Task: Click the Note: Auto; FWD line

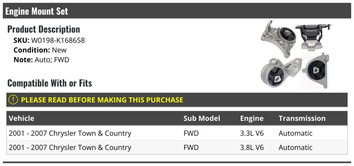Action: pos(41,60)
